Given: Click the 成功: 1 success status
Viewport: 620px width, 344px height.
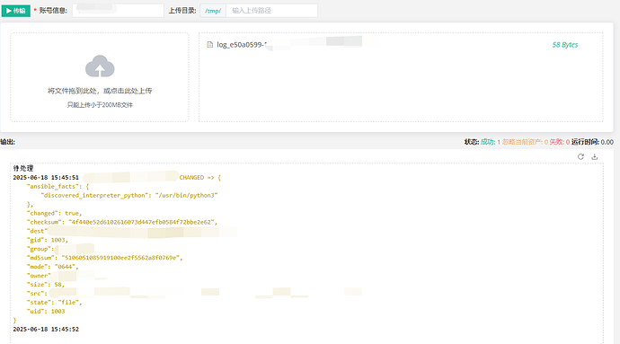Looking at the screenshot, I should coord(491,142).
